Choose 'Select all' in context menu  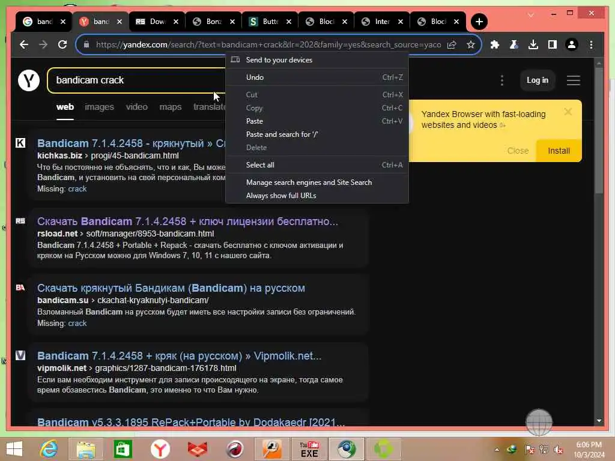(317, 165)
